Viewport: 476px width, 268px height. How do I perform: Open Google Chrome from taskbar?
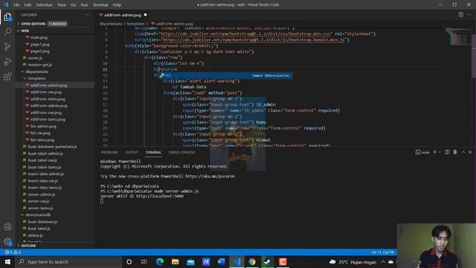tap(252, 261)
